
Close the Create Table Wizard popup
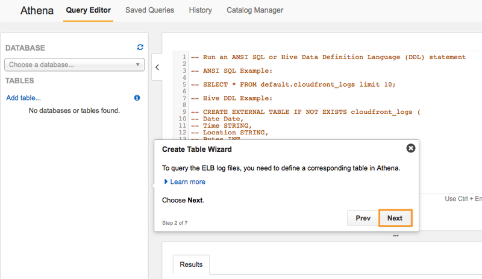tap(410, 148)
